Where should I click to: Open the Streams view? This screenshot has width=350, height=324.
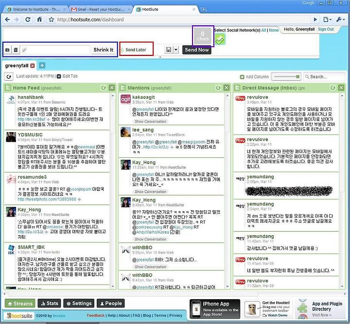[20, 303]
